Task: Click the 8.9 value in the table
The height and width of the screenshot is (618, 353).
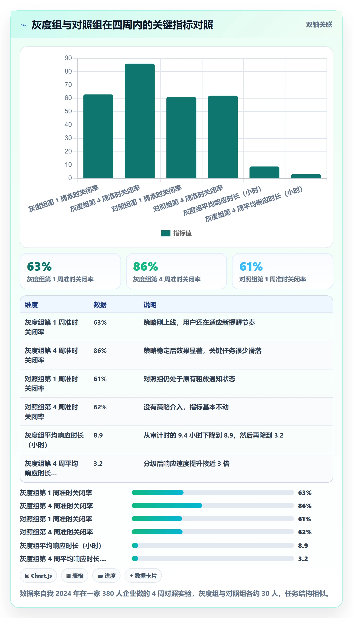Action: [x=98, y=435]
